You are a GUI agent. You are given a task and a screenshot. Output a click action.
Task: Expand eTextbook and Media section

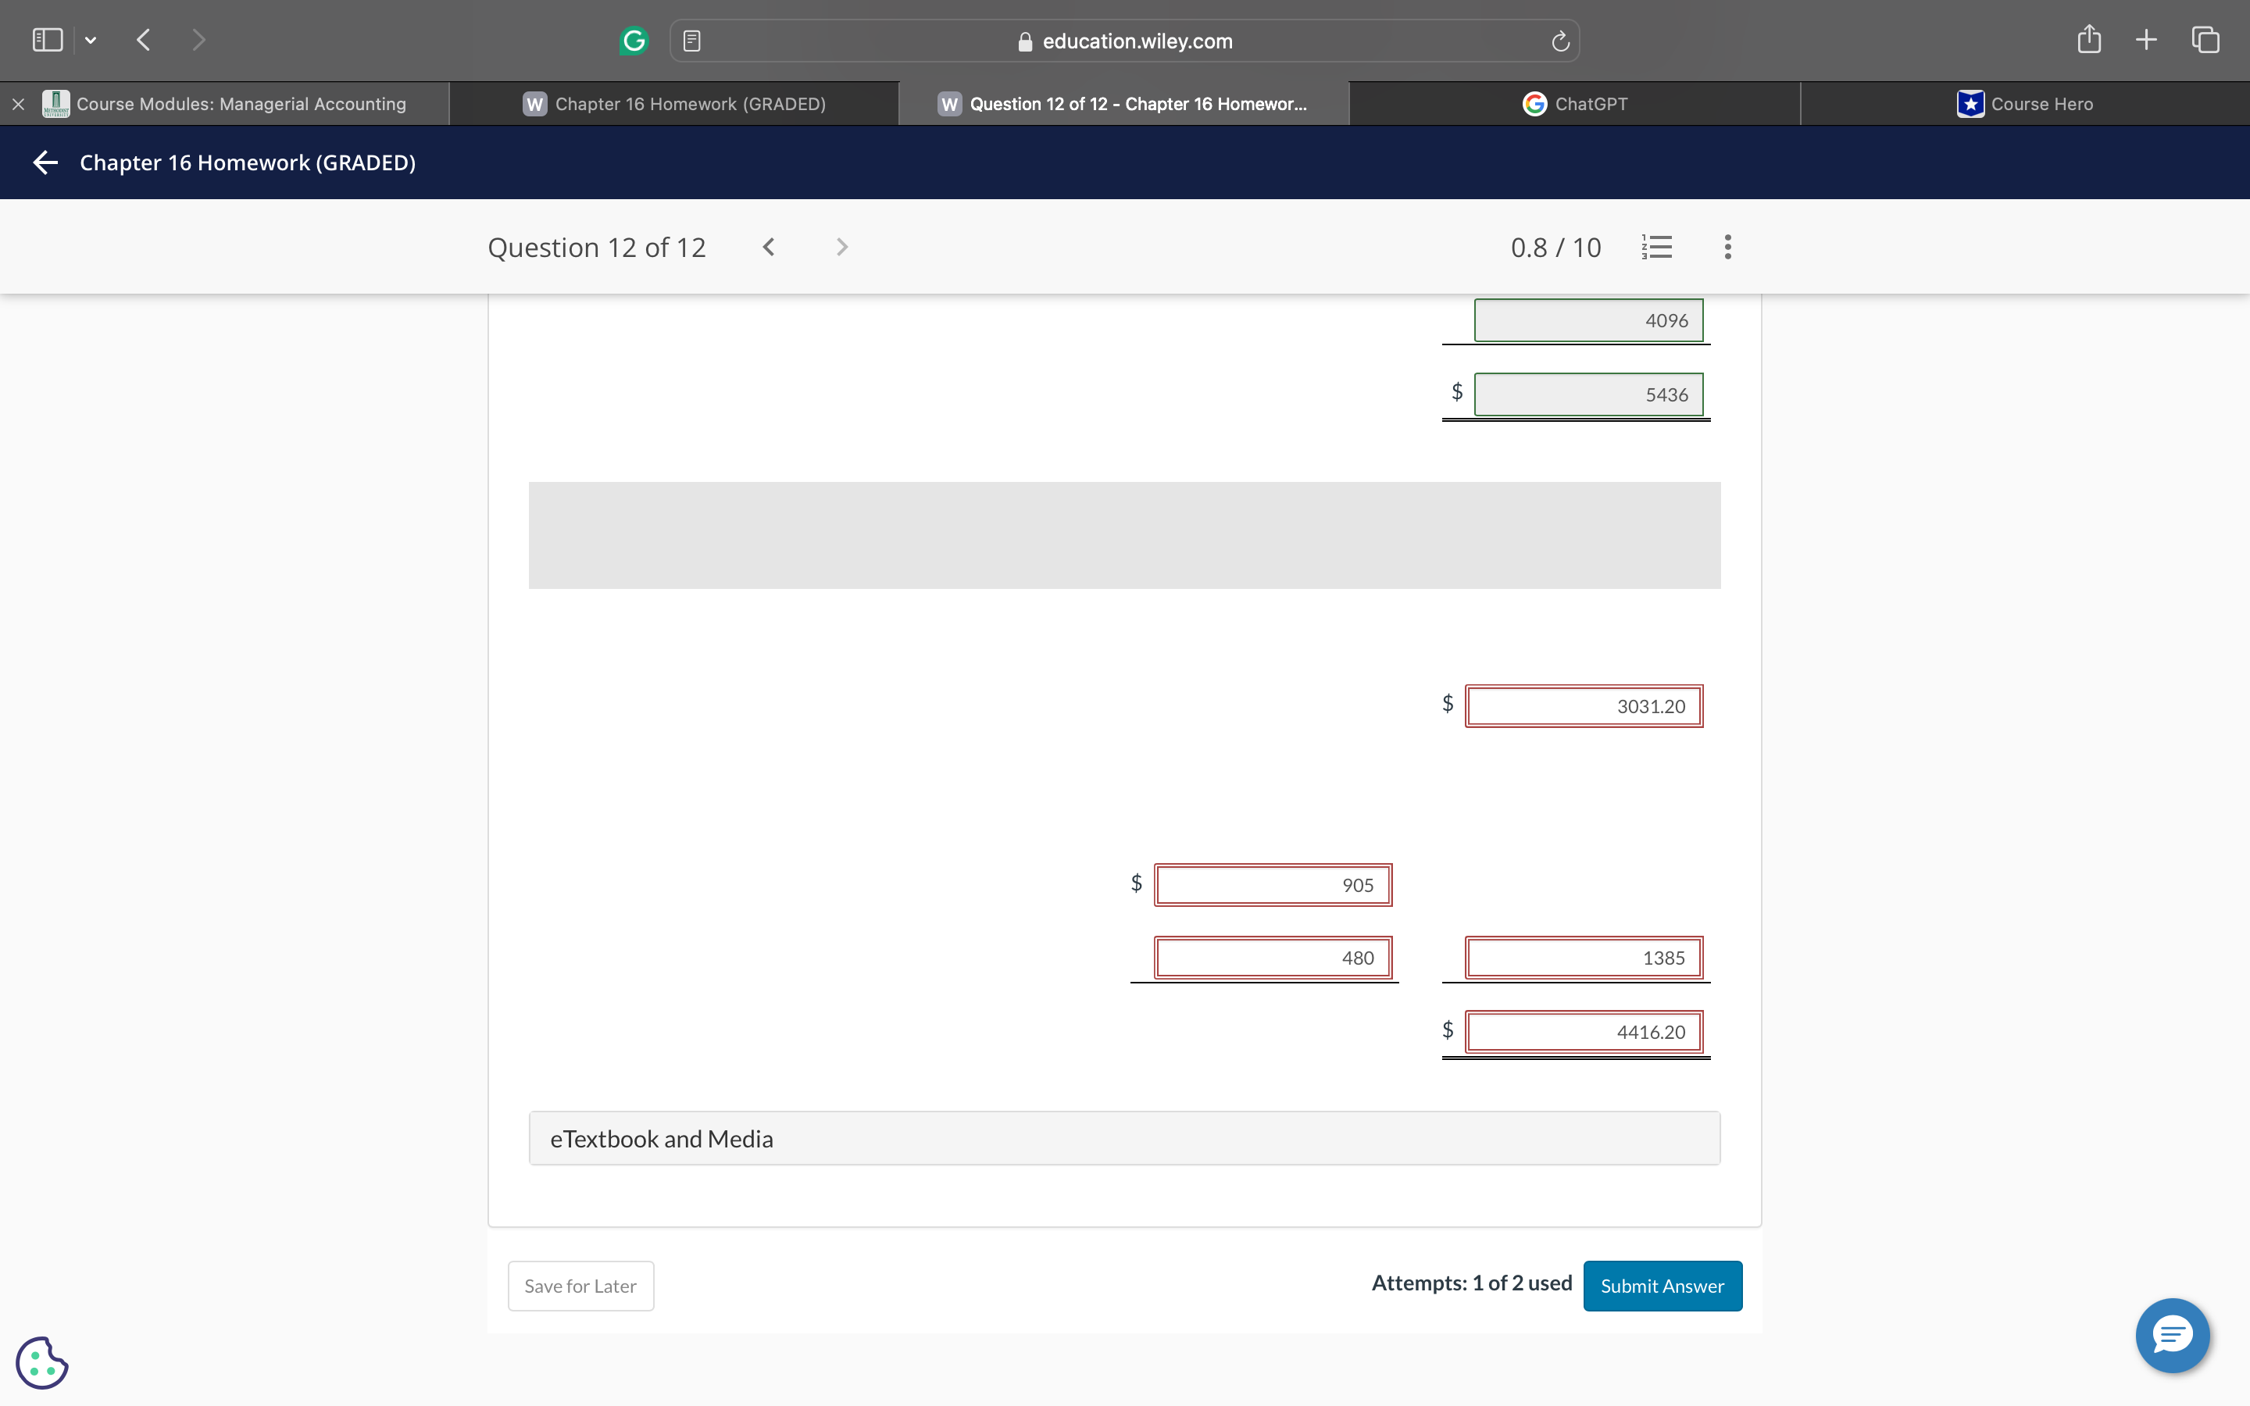(x=1124, y=1138)
